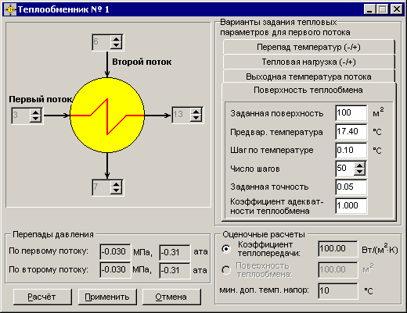Image resolution: width=407 pixels, height=313 pixels.
Task: Open the Тепловая нагрузка (-/+) tab
Action: [308, 62]
